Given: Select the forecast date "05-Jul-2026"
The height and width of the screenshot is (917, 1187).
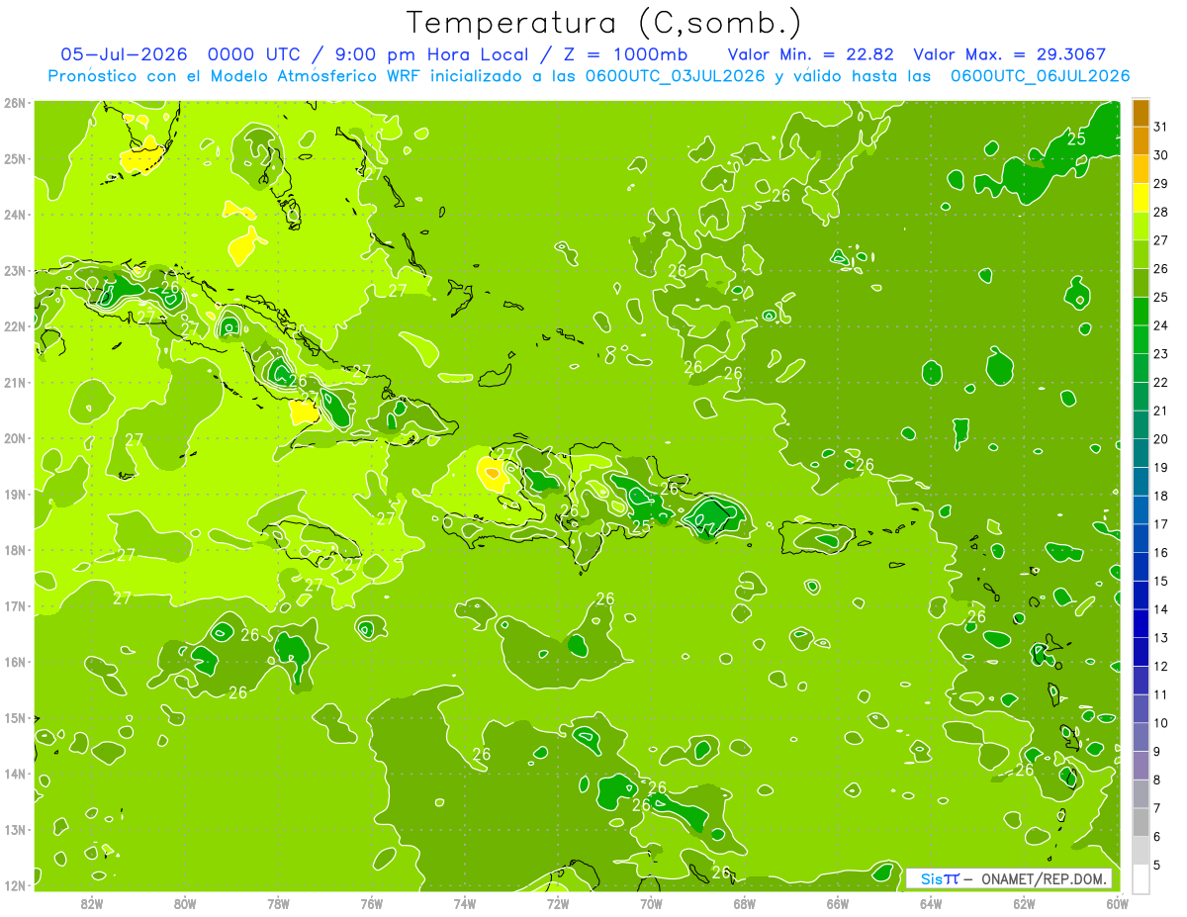Looking at the screenshot, I should coord(123,54).
